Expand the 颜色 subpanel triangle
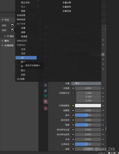This screenshot has width=119, height=154. tap(5, 36)
